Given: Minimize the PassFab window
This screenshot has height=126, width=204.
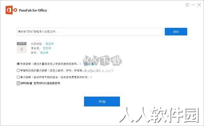Looking at the screenshot, I should click(x=193, y=5).
